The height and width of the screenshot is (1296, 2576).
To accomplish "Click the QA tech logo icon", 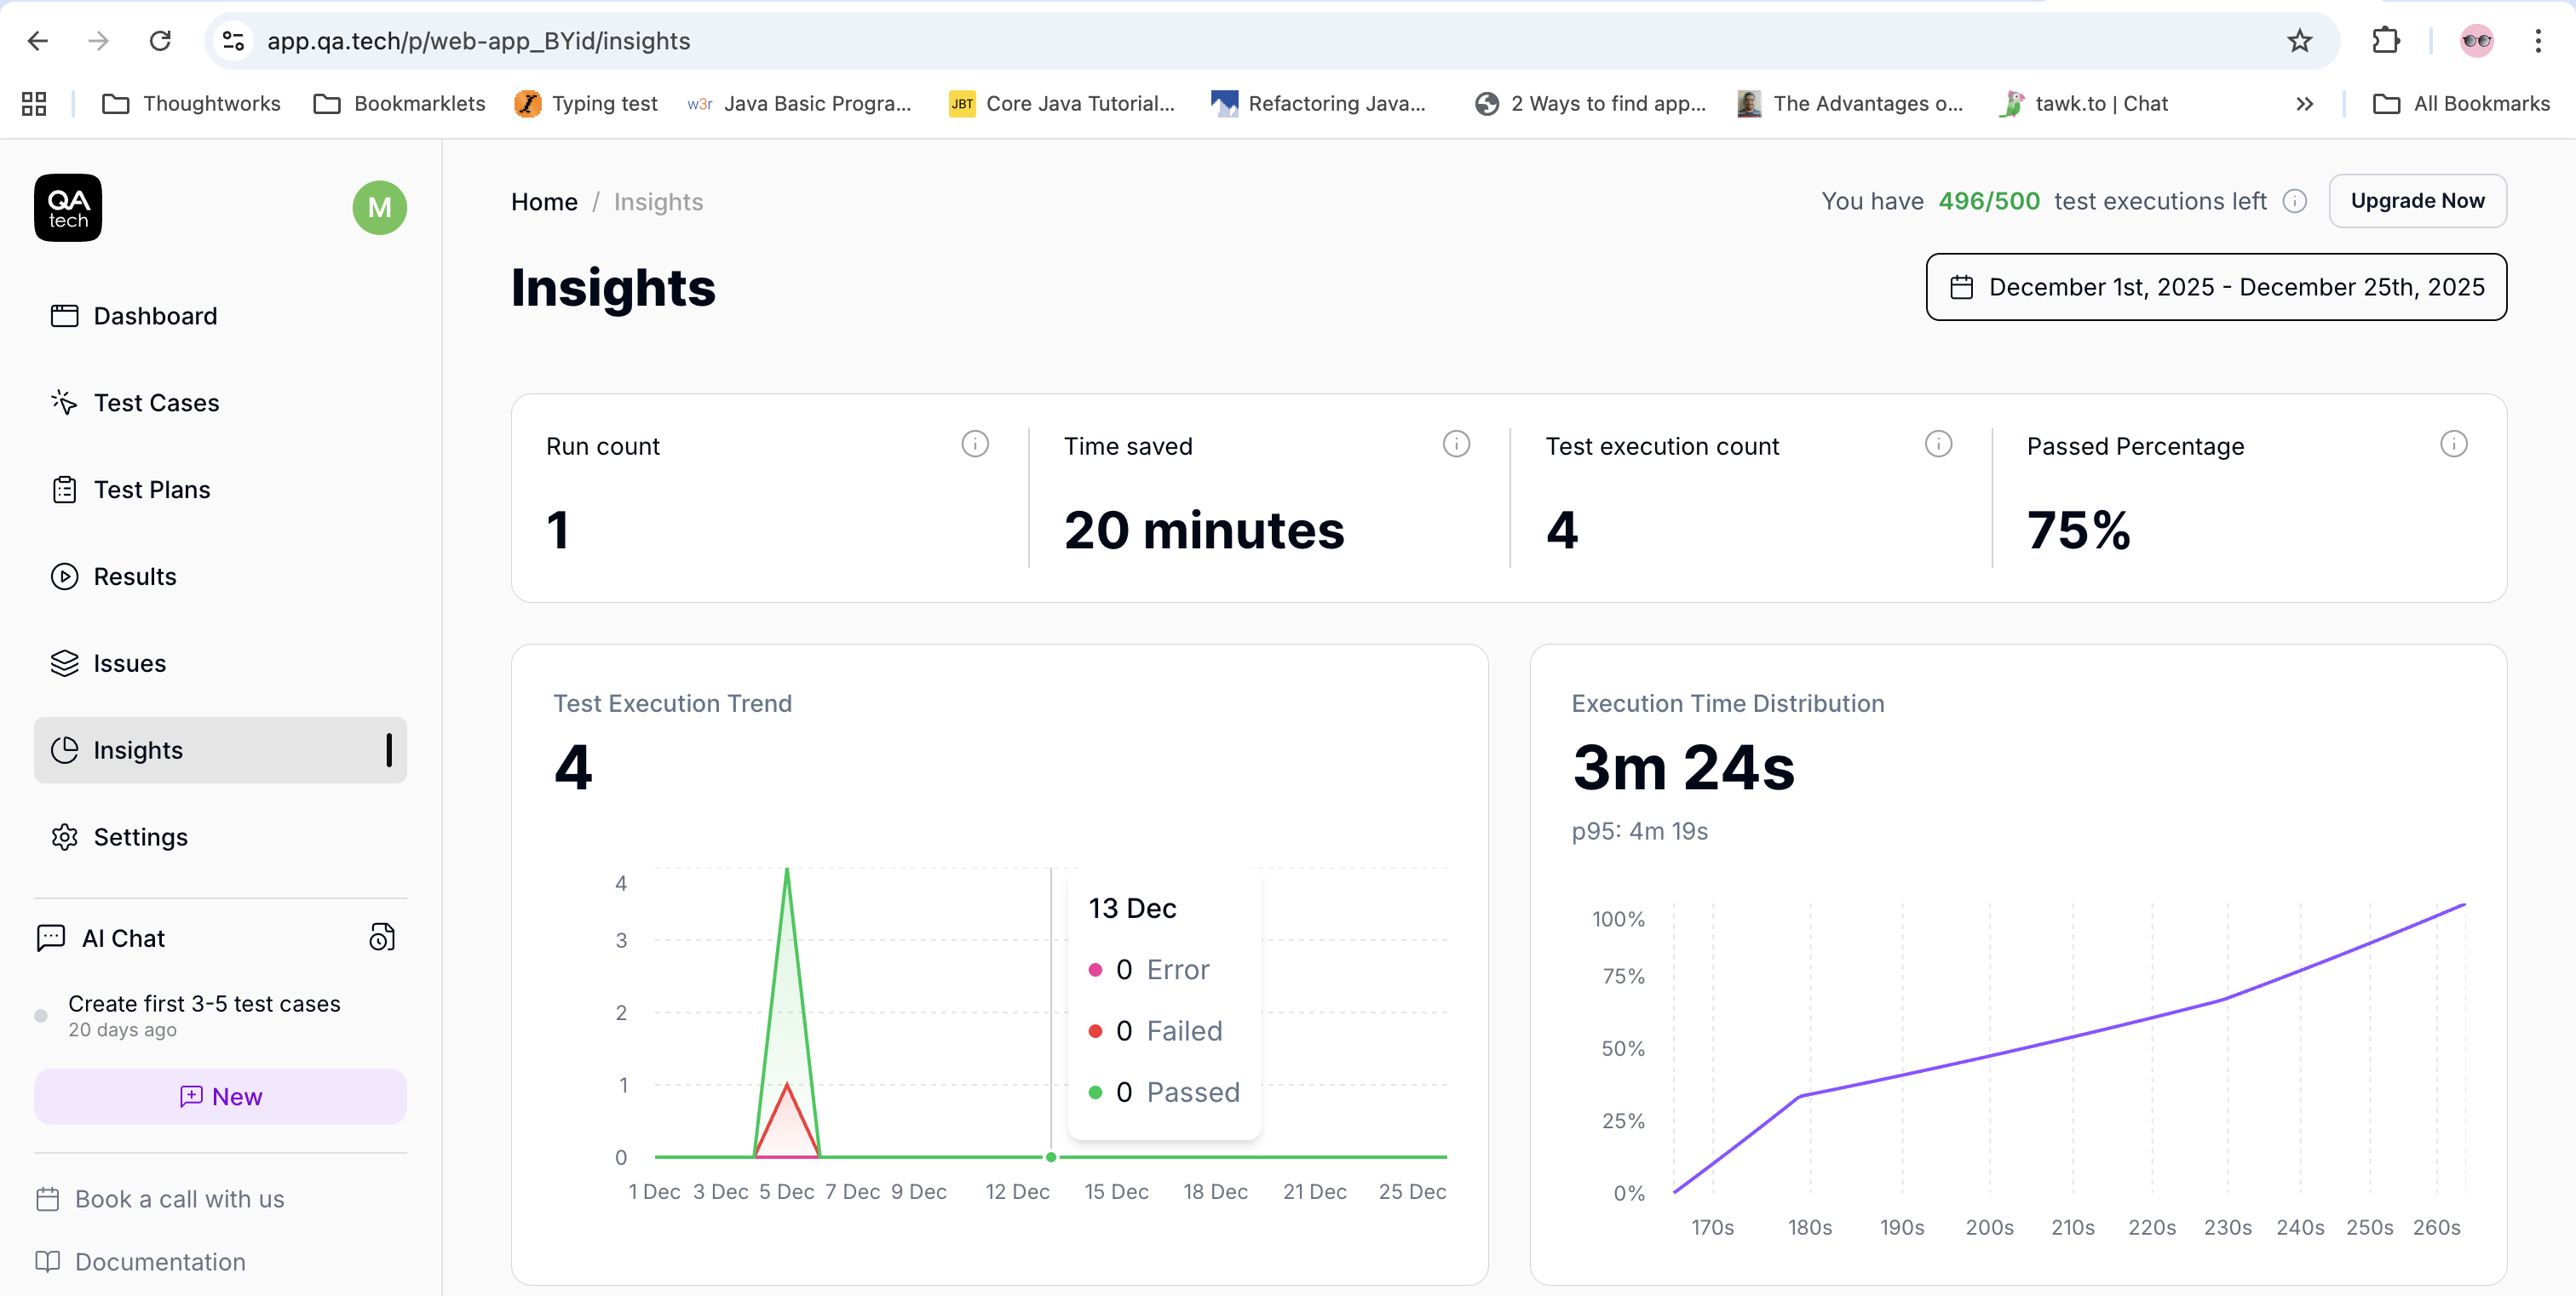I will (x=68, y=208).
